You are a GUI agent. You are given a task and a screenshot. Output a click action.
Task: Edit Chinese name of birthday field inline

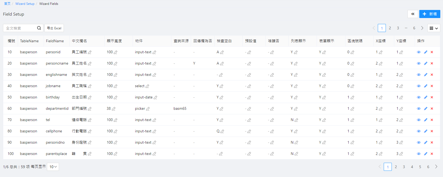click(90, 97)
